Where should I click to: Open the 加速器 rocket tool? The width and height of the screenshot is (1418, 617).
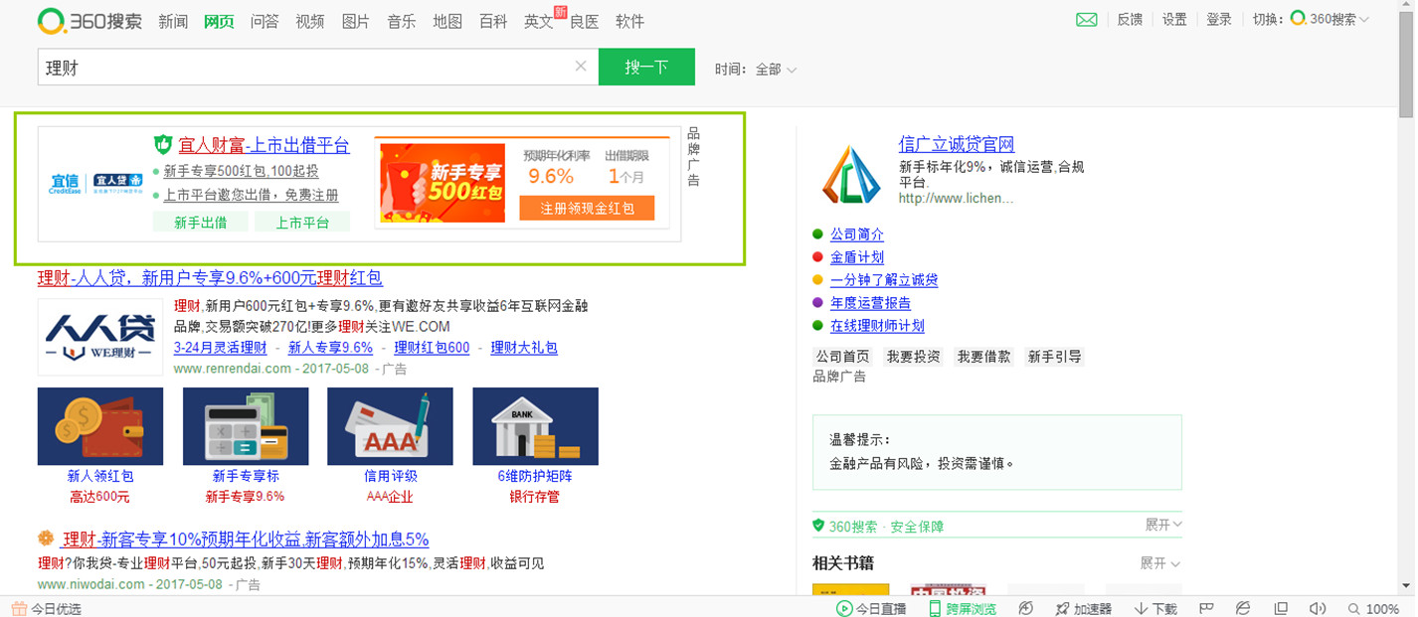point(1083,608)
